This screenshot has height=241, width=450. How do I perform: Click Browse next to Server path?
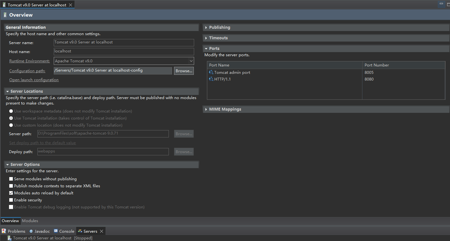184,134
